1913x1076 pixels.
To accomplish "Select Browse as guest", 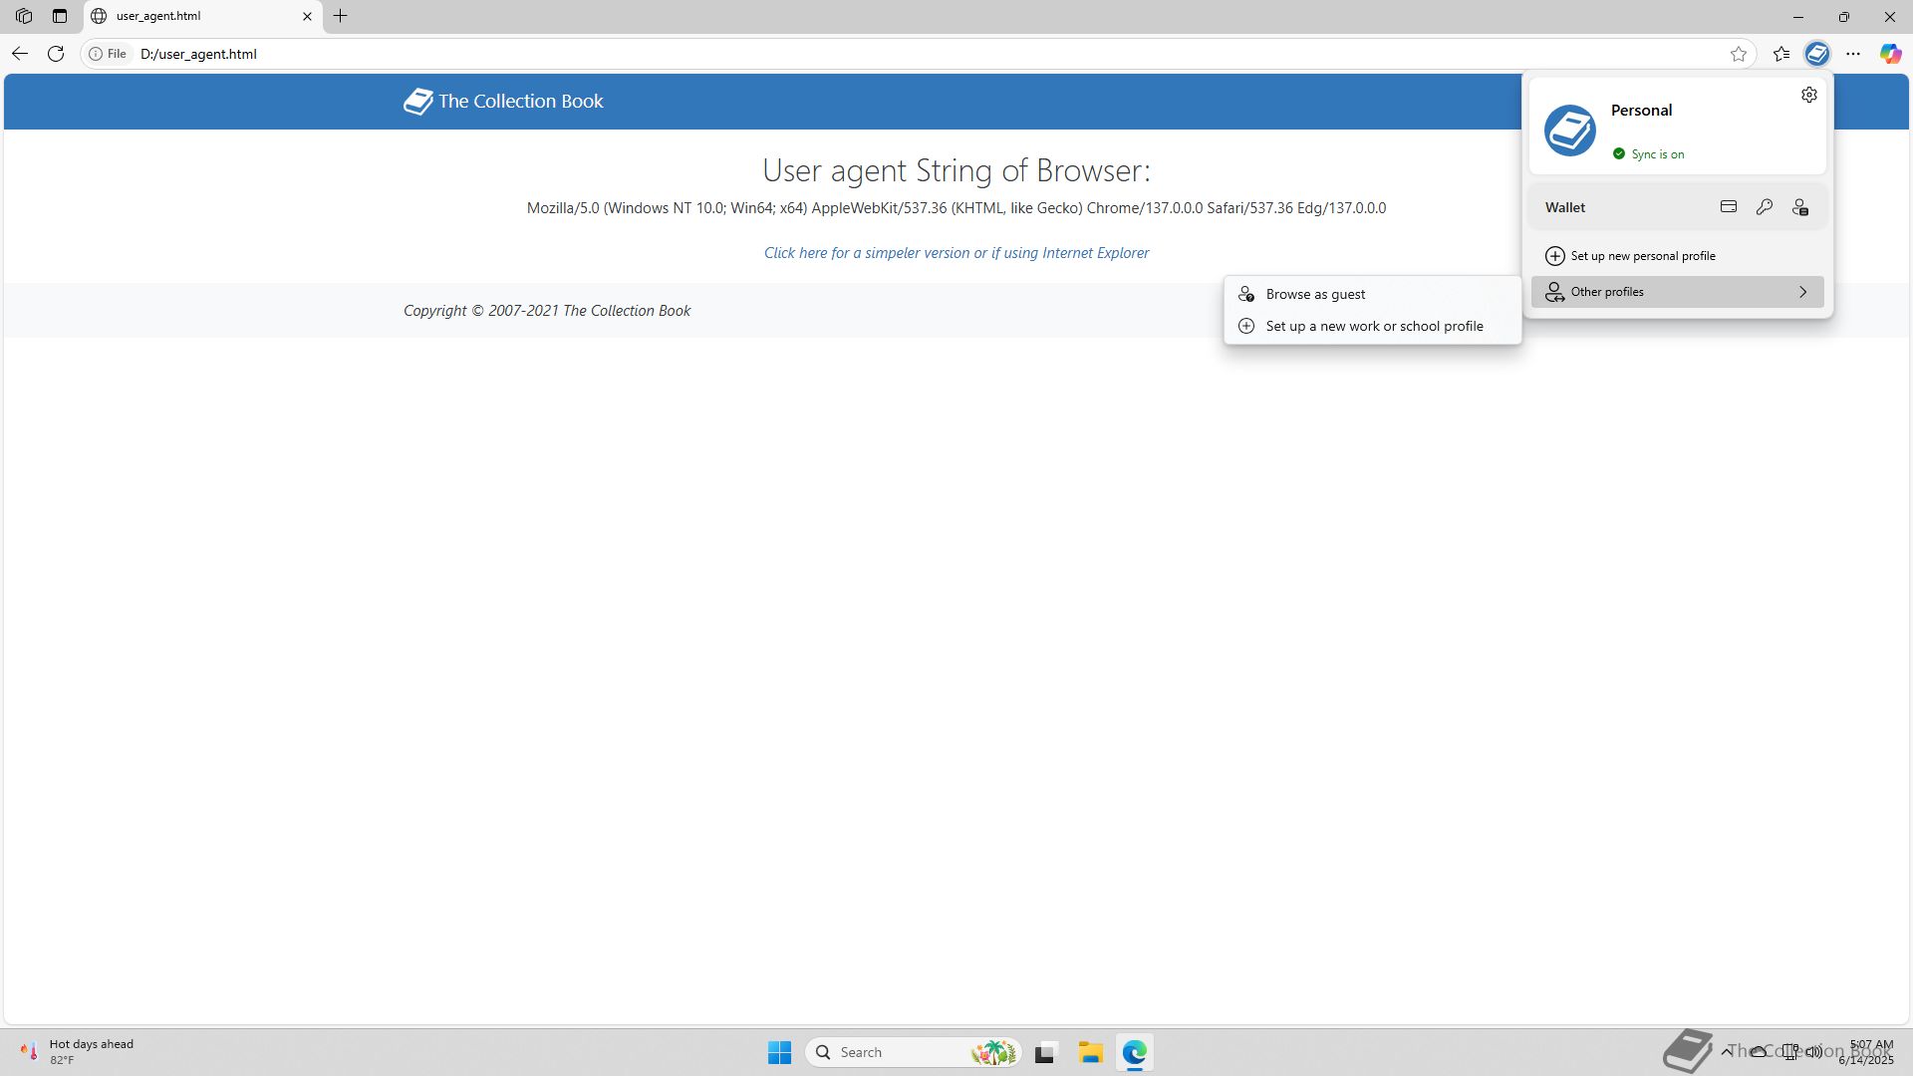I will tap(1315, 294).
